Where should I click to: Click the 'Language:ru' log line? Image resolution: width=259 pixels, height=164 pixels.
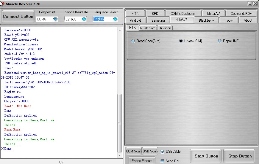14,97
